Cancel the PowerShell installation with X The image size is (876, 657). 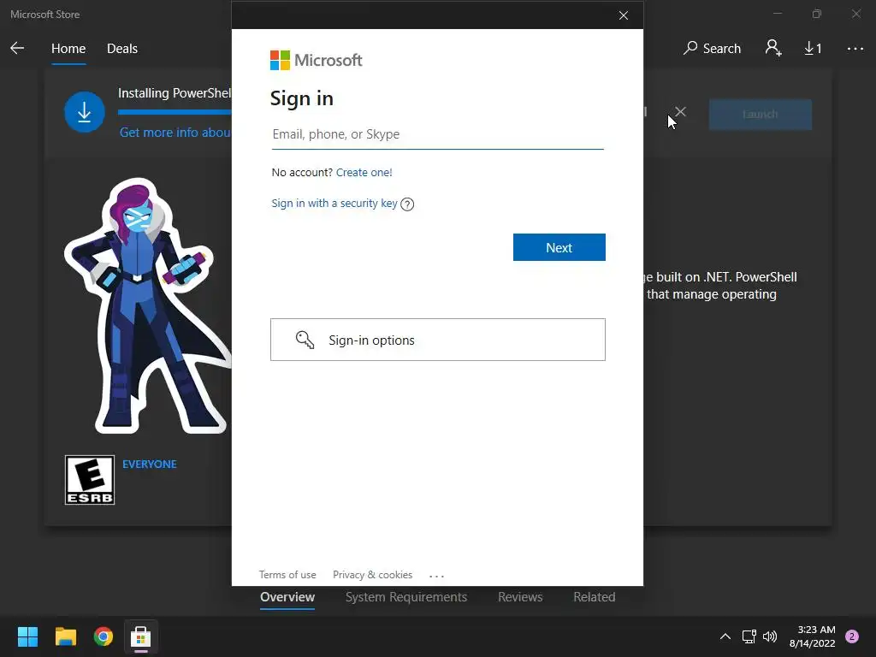680,112
